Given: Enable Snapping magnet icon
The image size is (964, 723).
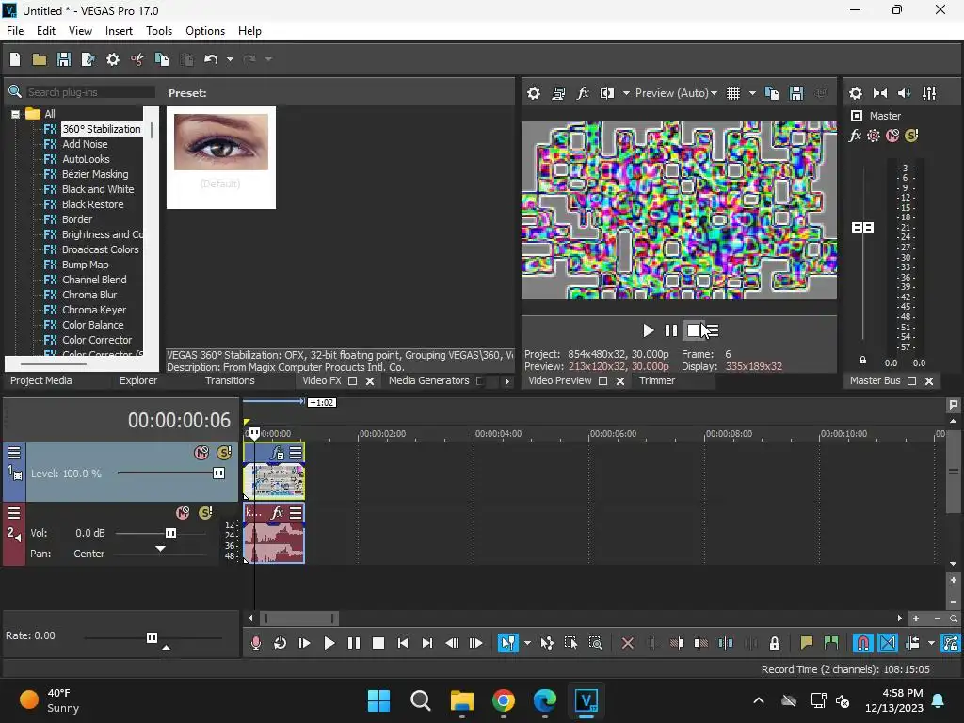Looking at the screenshot, I should pyautogui.click(x=863, y=644).
